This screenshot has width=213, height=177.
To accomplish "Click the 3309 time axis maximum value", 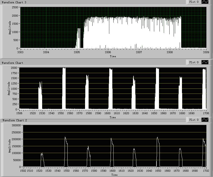I will tap(206, 52).
